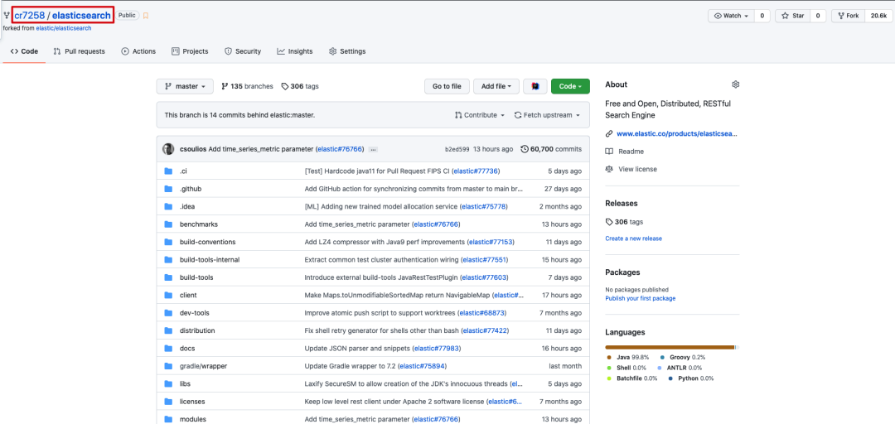Screen dimensions: 895x424
Task: Click the JetBrains IDE open button
Action: pyautogui.click(x=535, y=86)
